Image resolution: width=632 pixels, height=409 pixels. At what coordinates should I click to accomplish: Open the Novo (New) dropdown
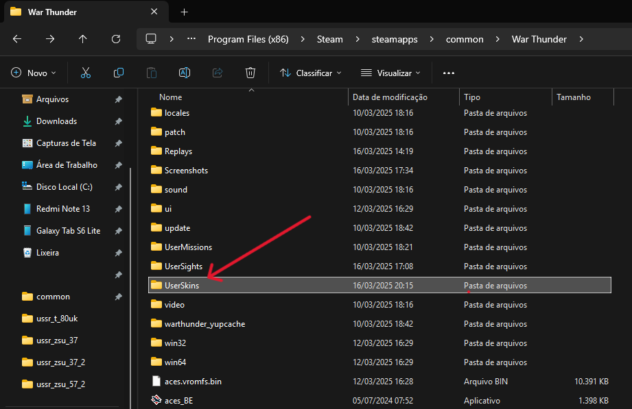34,73
